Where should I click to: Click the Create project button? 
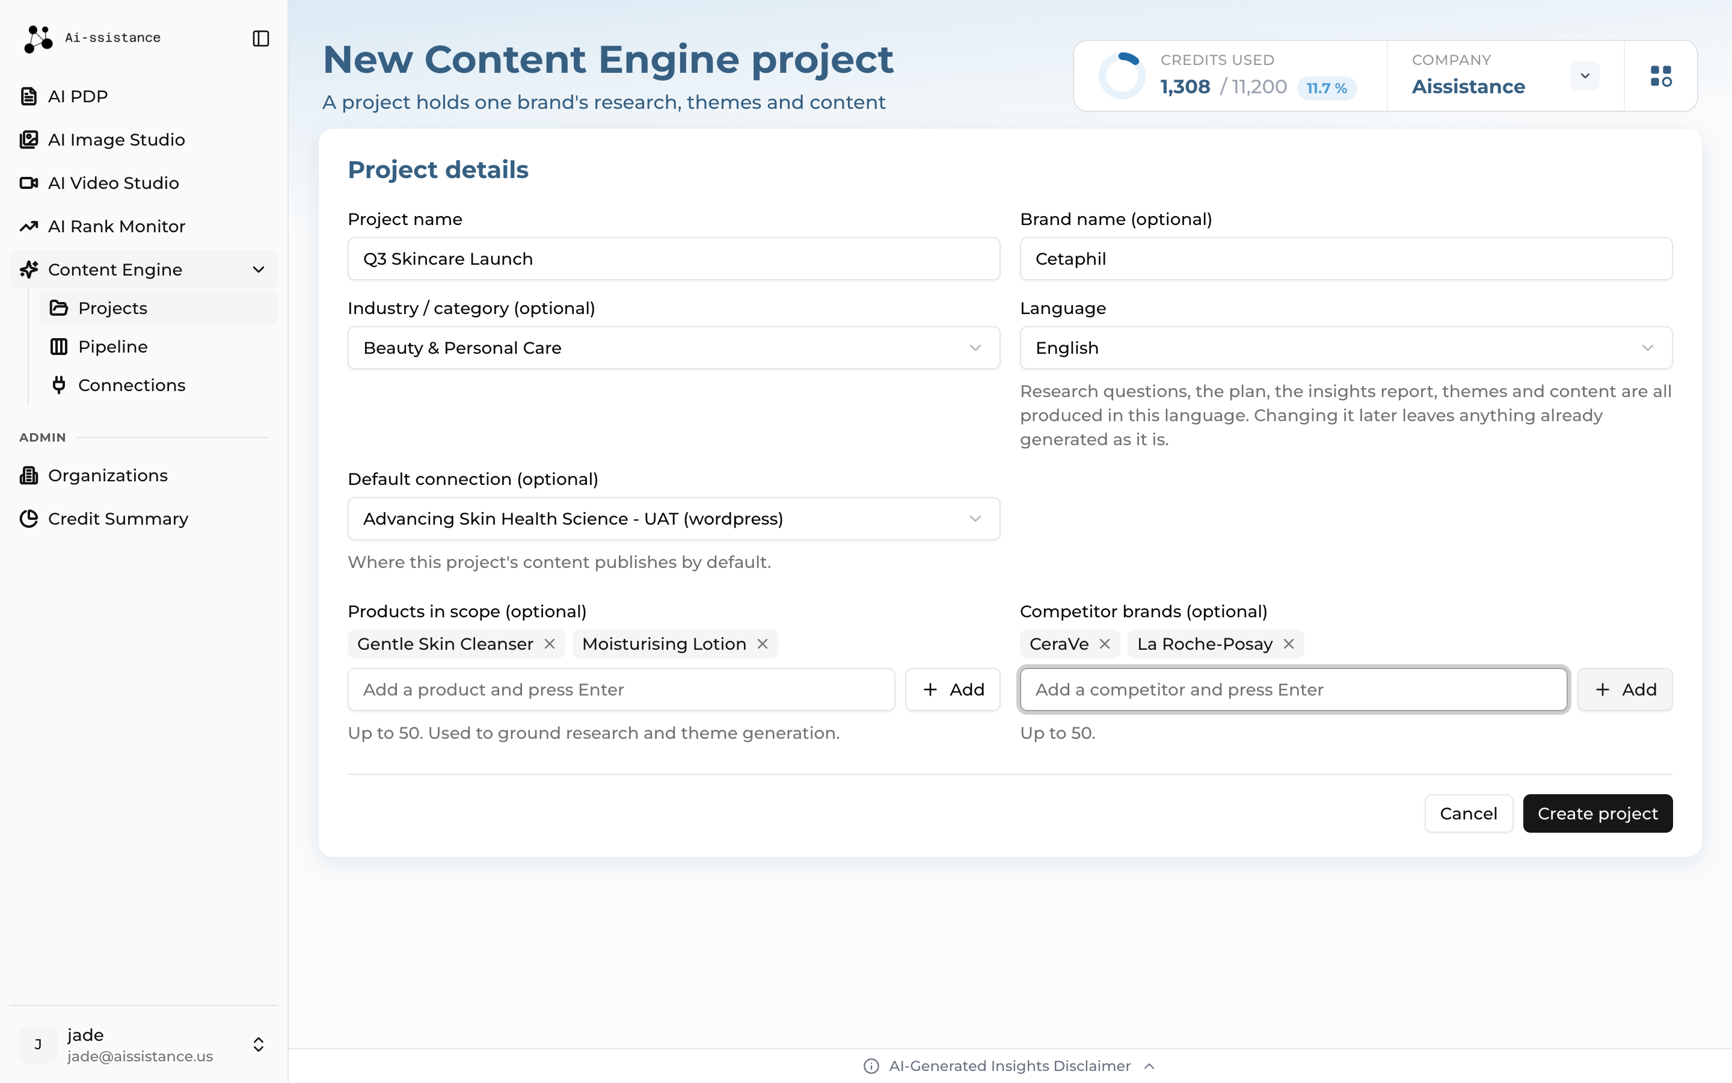point(1597,813)
